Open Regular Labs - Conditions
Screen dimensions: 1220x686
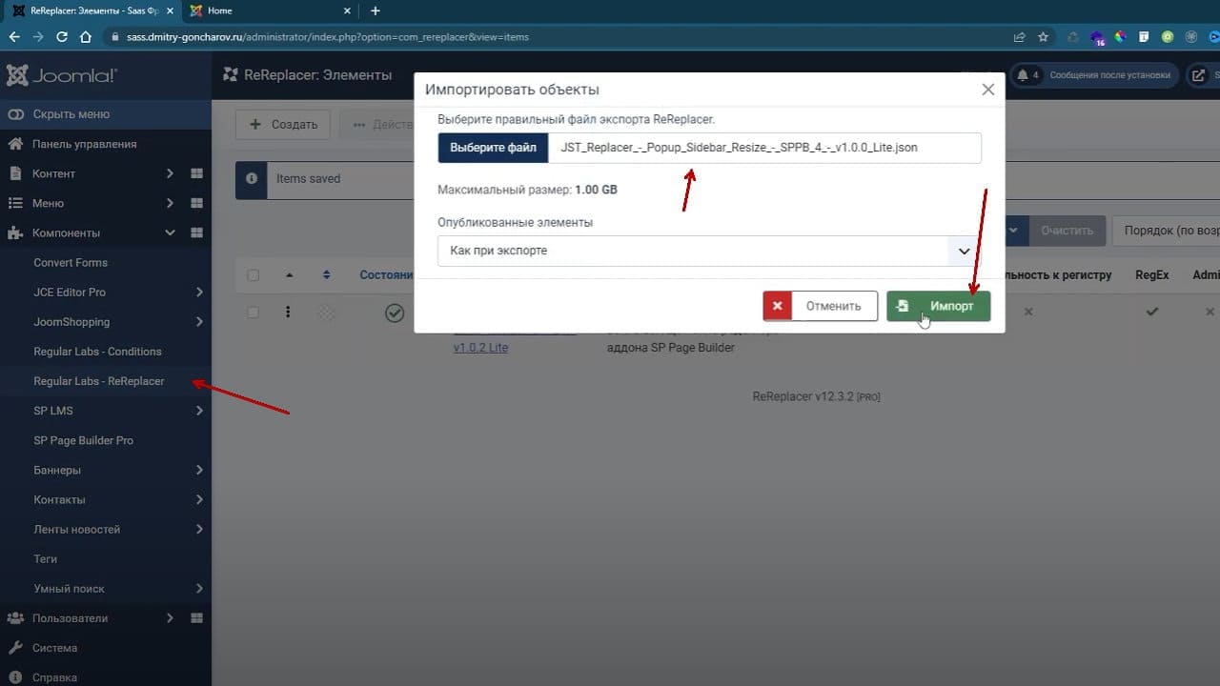click(x=97, y=352)
